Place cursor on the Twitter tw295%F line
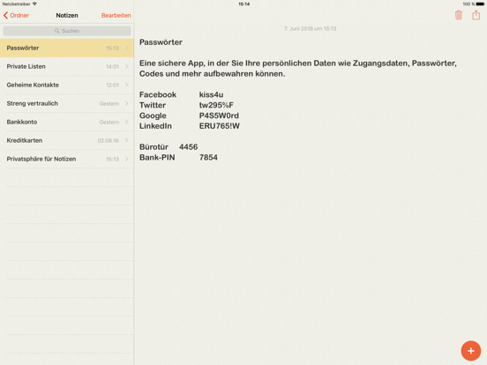This screenshot has height=365, width=487. click(x=186, y=105)
